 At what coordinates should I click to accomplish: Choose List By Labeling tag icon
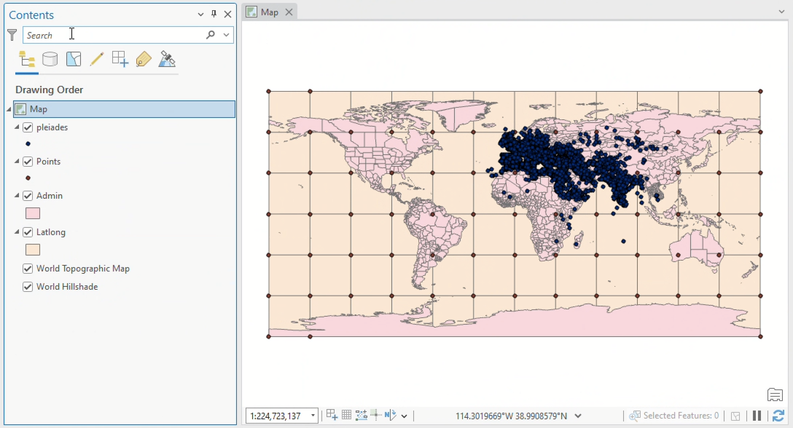pos(144,59)
